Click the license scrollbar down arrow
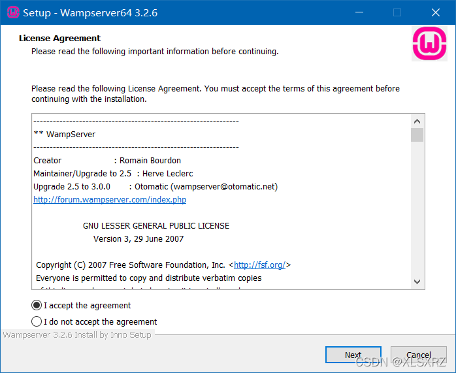 pos(417,282)
